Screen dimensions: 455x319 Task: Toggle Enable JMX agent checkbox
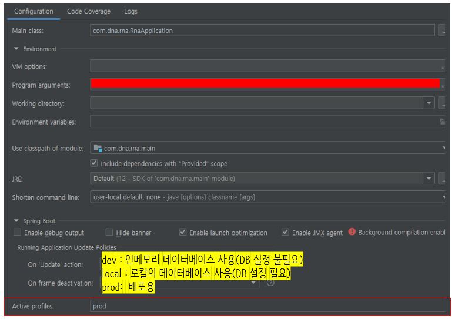pos(285,232)
